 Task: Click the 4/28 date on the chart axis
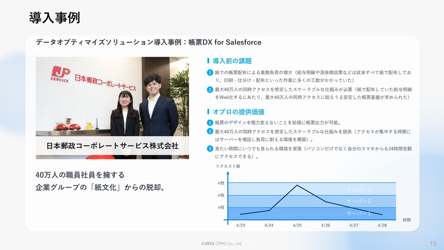[x=382, y=225]
